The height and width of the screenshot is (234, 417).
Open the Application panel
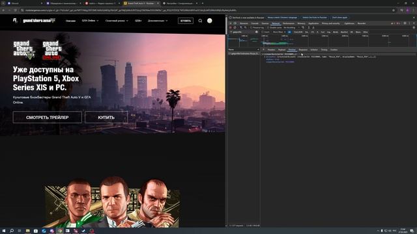click(x=313, y=23)
